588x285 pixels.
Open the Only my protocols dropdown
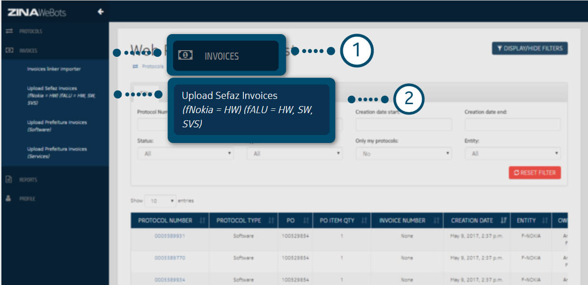(403, 154)
